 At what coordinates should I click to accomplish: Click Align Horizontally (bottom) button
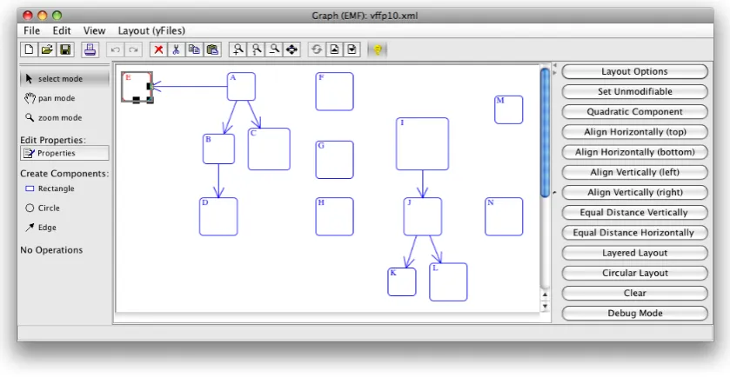tap(634, 152)
